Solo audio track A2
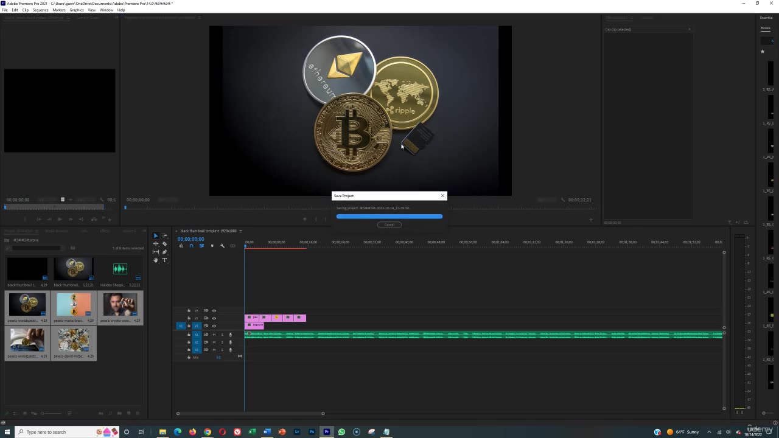 [222, 342]
